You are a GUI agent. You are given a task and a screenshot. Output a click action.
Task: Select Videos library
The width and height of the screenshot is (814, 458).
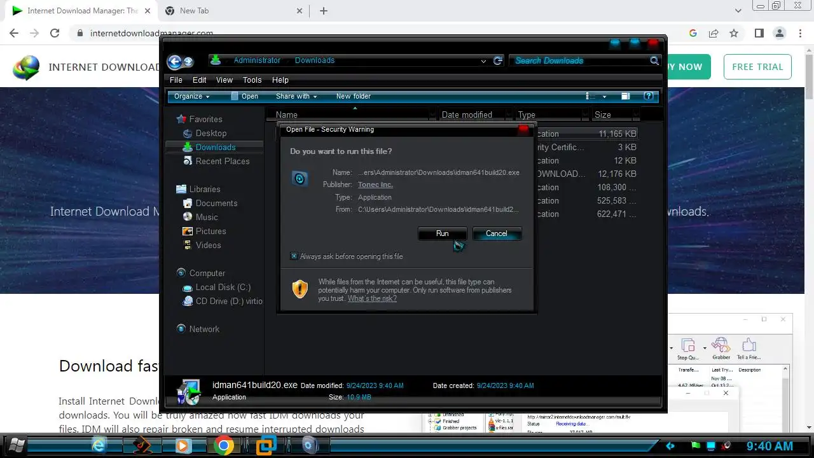pos(202,245)
